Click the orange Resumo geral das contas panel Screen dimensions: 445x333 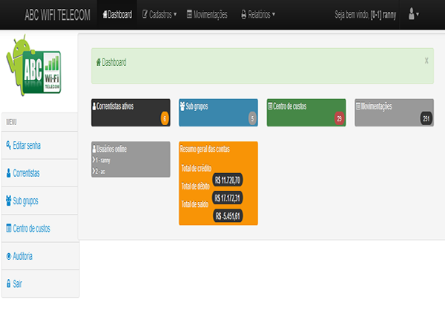click(x=218, y=182)
